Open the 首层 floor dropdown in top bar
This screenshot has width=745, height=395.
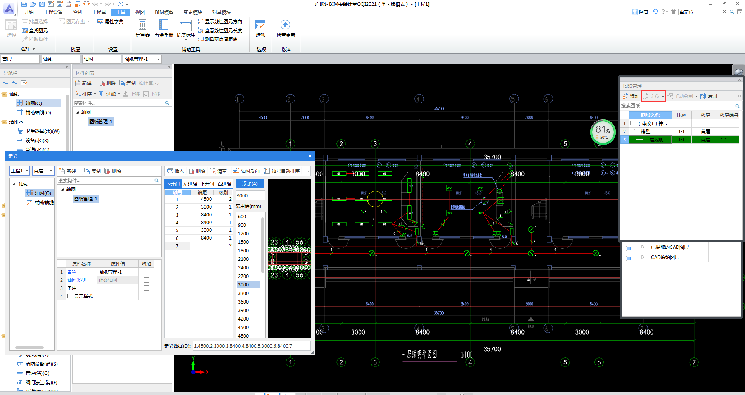20,59
